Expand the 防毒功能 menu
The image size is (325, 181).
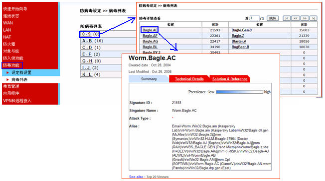[x=11, y=65]
